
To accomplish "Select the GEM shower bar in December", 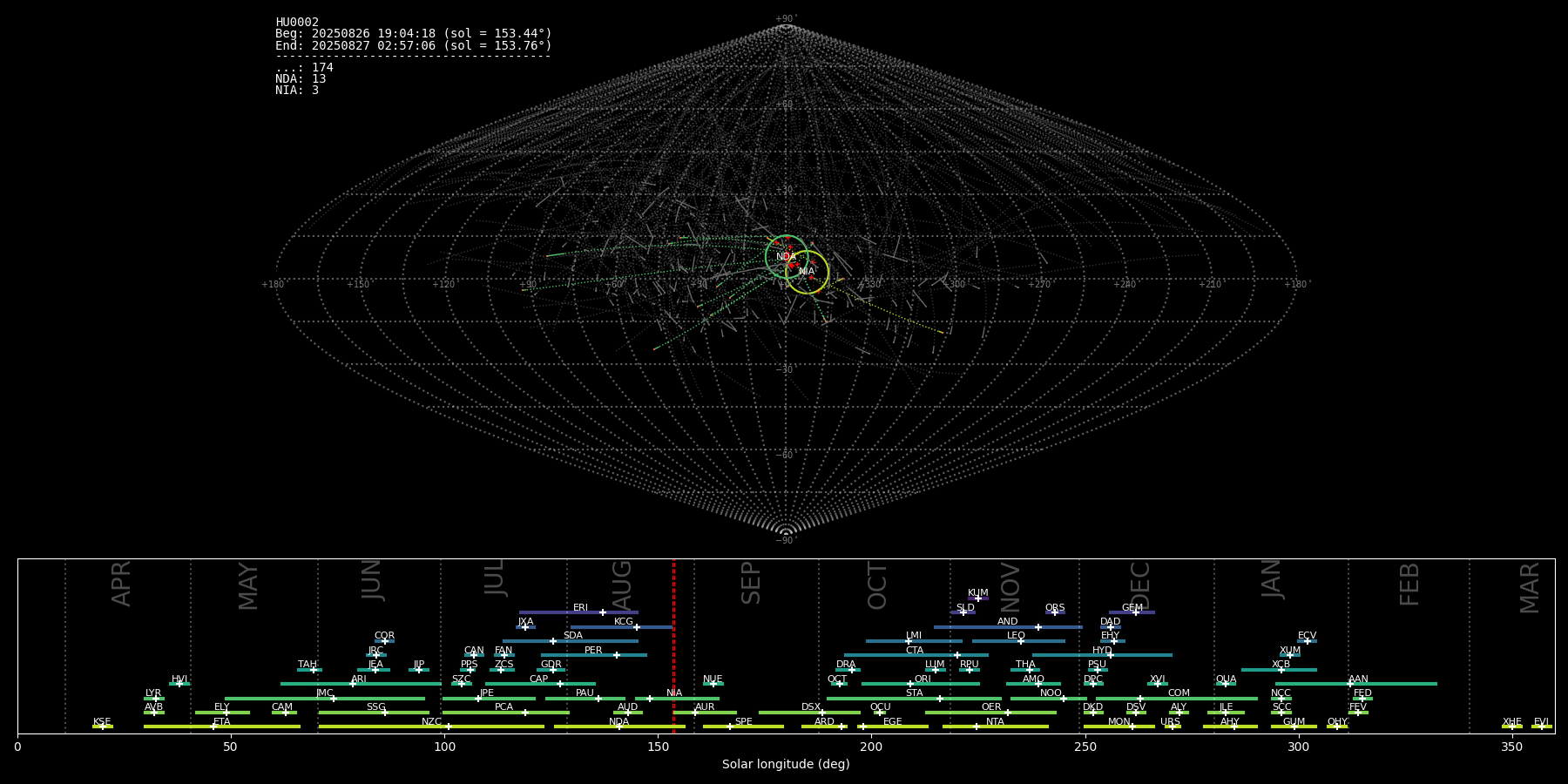I will [x=1132, y=612].
